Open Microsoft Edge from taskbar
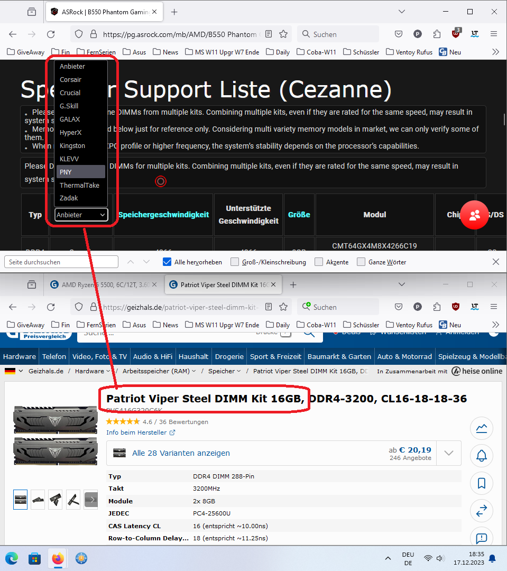Image resolution: width=507 pixels, height=571 pixels. click(x=12, y=558)
